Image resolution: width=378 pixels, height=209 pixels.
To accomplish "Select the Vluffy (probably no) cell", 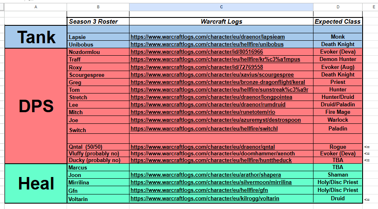I will coord(98,153).
